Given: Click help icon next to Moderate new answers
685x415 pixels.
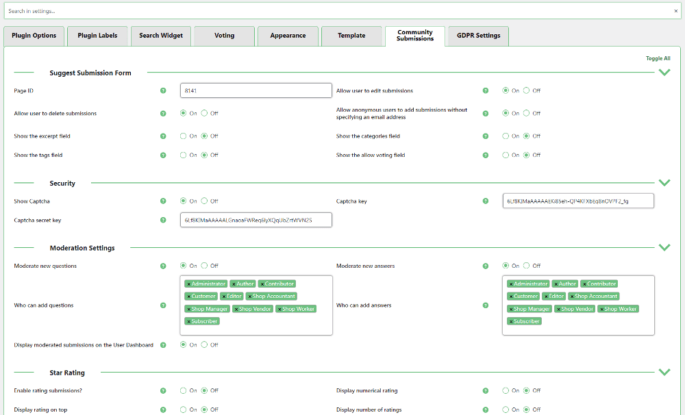Looking at the screenshot, I should coord(486,266).
